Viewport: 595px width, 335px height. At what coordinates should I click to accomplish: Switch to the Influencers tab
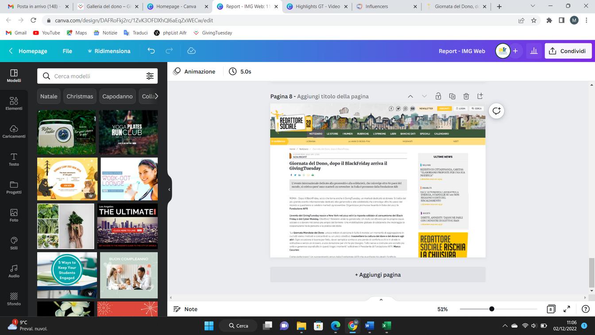(386, 7)
